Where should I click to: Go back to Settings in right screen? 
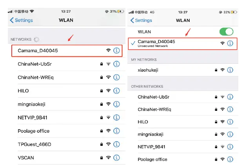click(141, 20)
